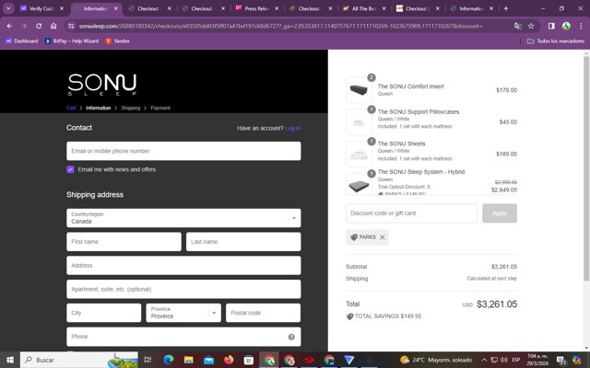Viewport: 590px width, 368px height.
Task: Focus the Last name field
Action: (243, 242)
